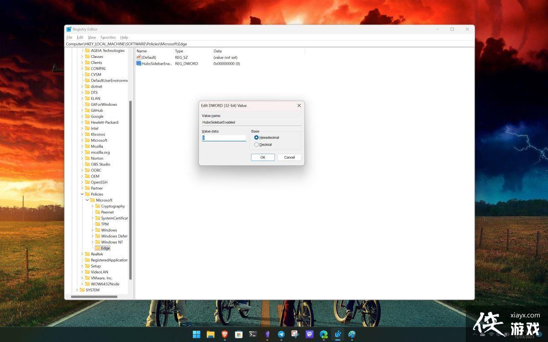
Task: Click OK to confirm the DWORD value
Action: click(x=263, y=157)
